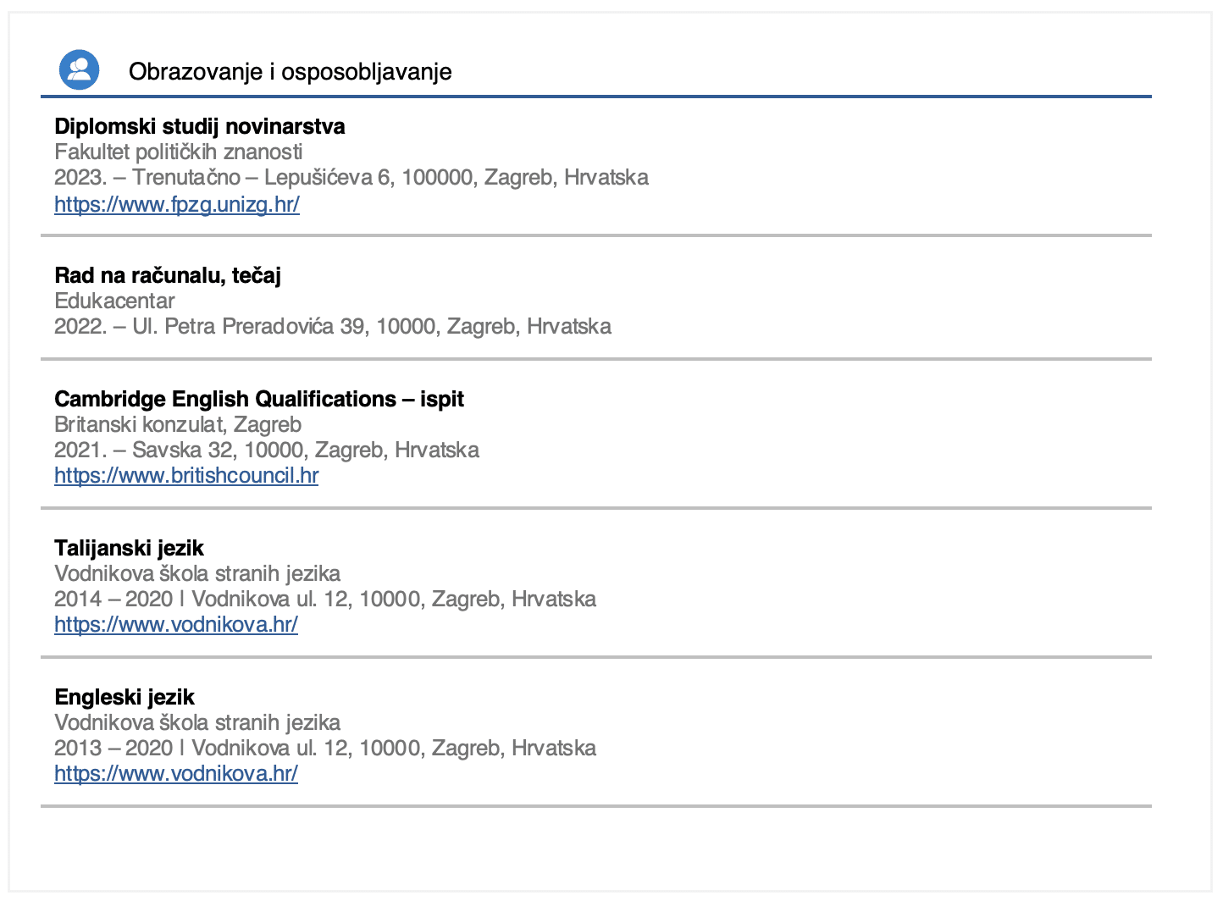Viewport: 1223px width, 901px height.
Task: Click the "2013 – 2020" date line
Action: 325,748
